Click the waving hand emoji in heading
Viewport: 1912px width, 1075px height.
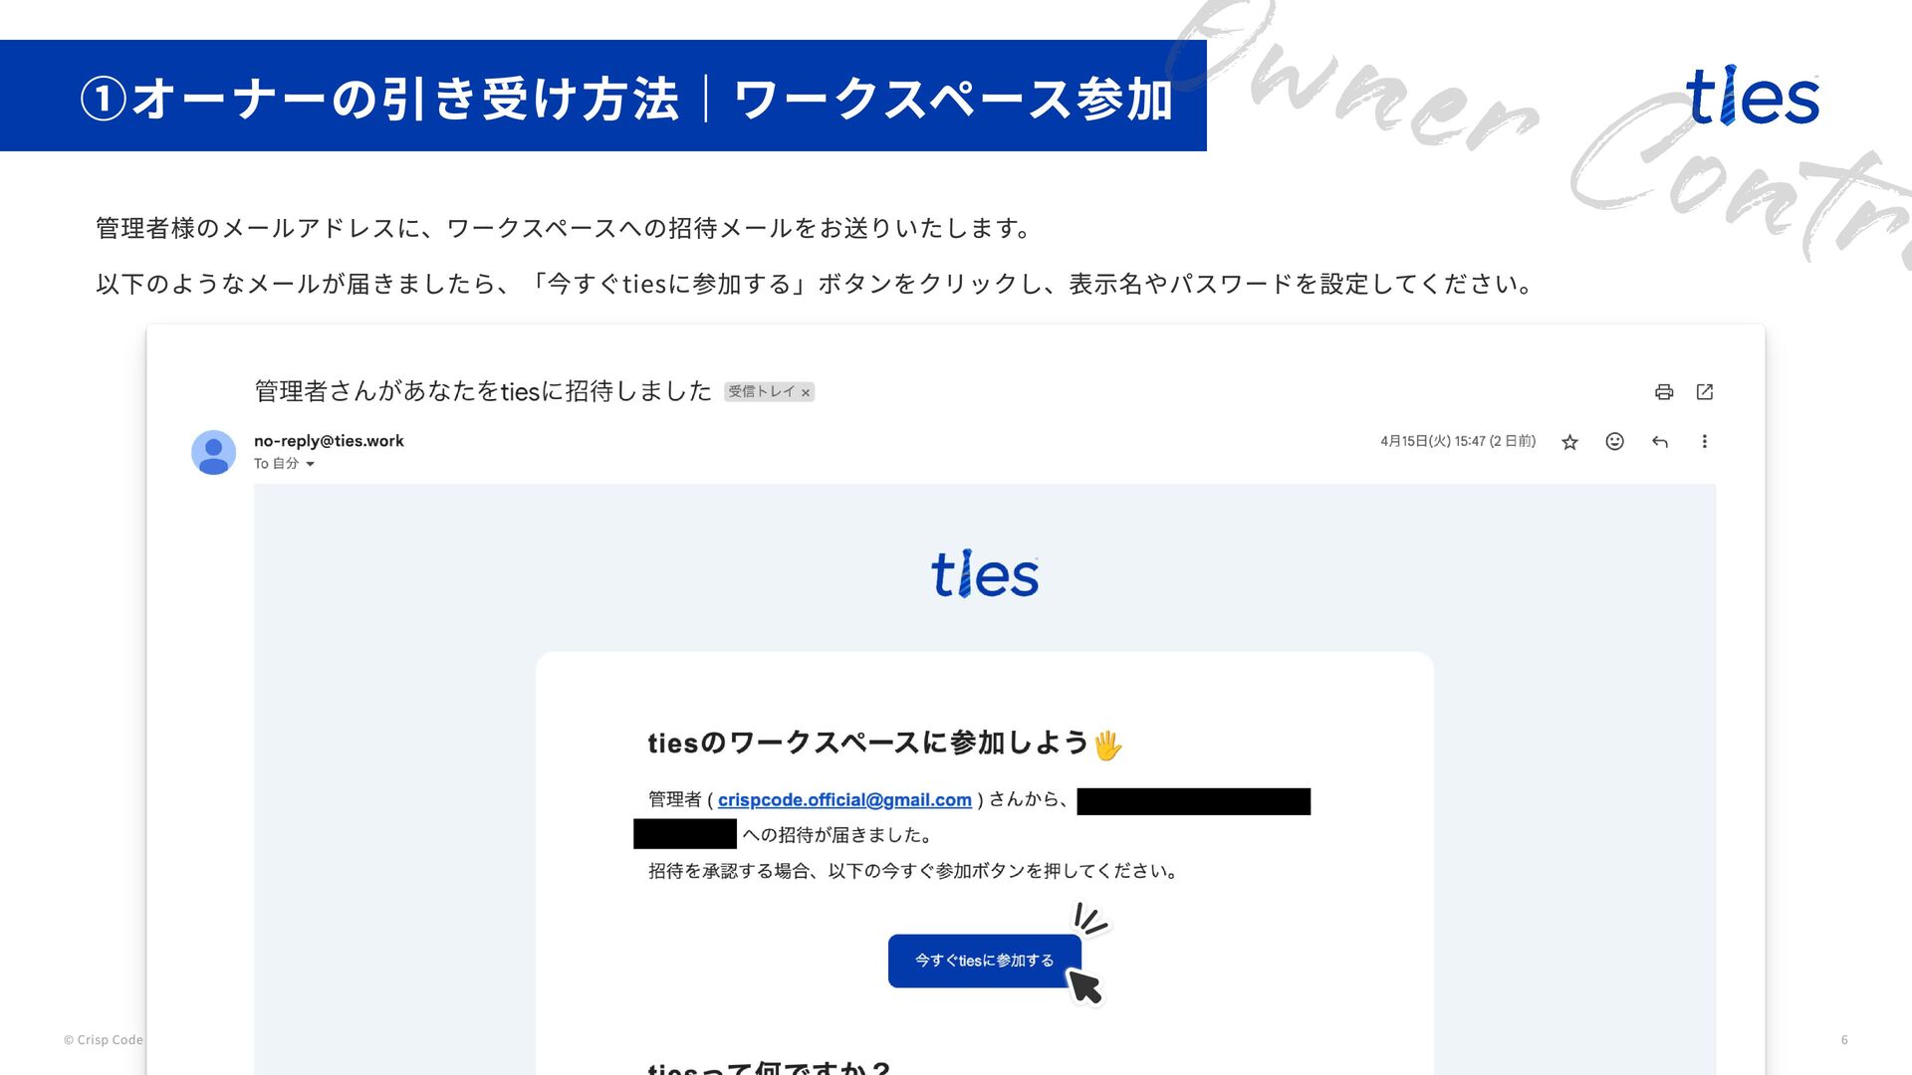click(x=1107, y=746)
